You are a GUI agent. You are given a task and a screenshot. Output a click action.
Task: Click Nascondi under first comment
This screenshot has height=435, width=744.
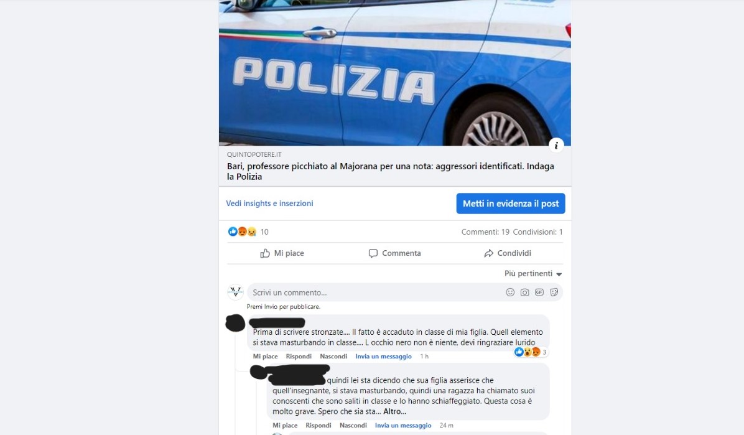coord(333,356)
